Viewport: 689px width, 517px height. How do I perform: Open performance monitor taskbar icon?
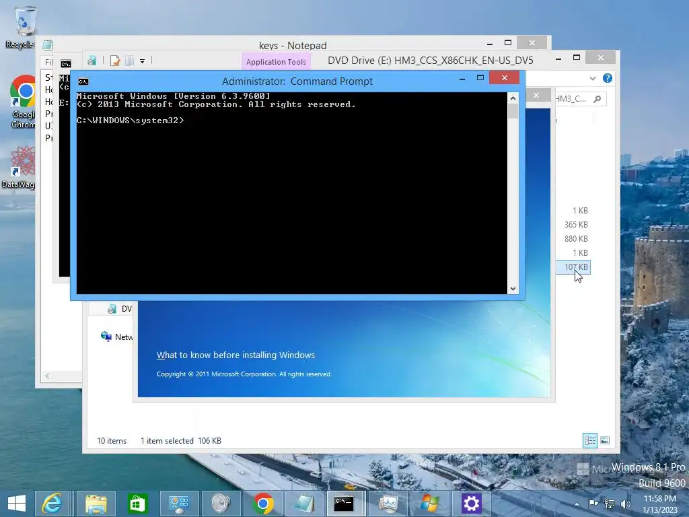(x=388, y=504)
